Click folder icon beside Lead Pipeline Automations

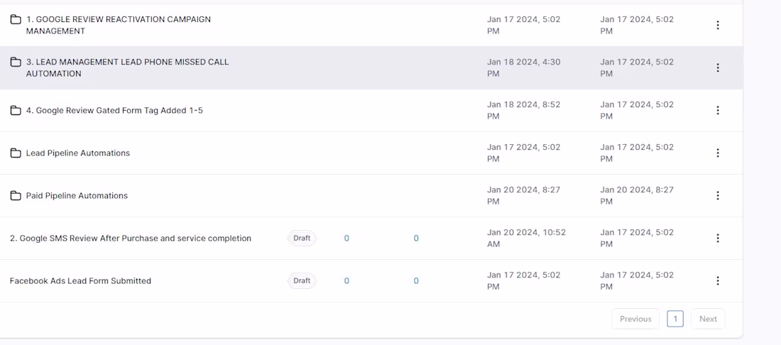[16, 153]
